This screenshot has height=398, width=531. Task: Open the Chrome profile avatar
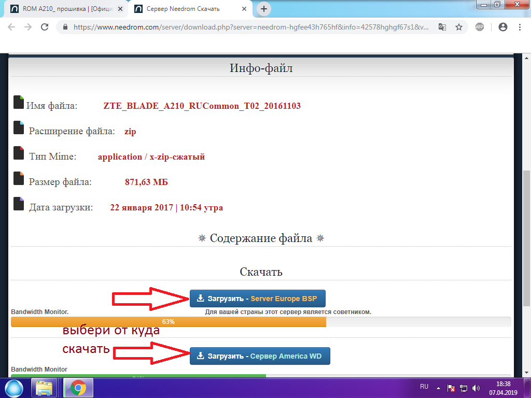502,27
